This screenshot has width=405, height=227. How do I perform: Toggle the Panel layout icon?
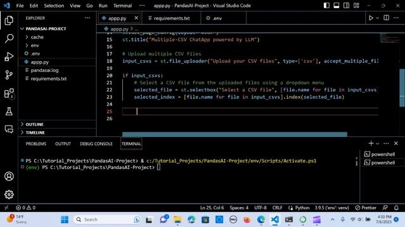tap(336, 6)
